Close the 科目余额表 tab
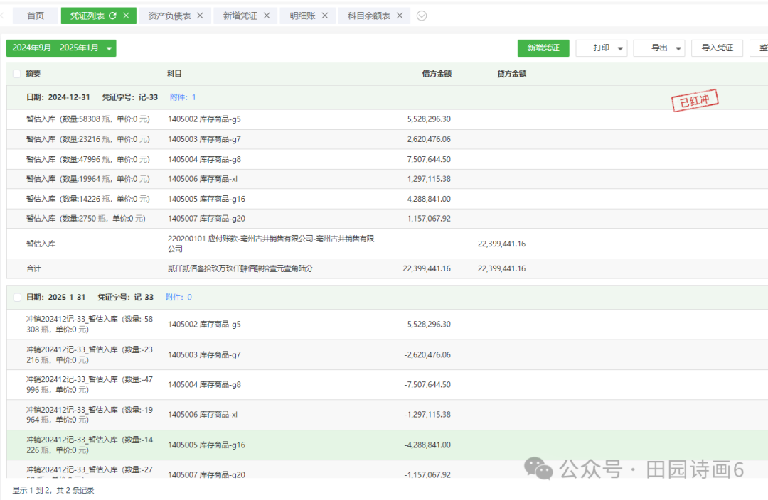Screen dimensions: 768x500 click(x=400, y=16)
